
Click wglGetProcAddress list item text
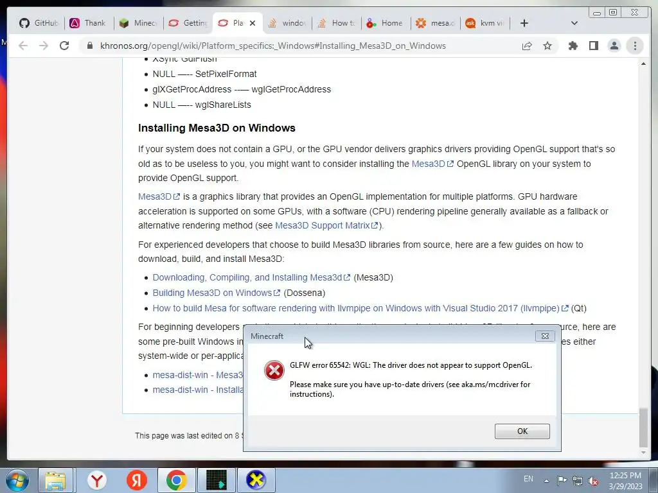(242, 89)
